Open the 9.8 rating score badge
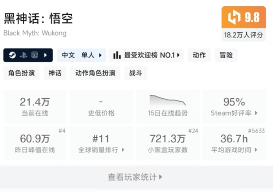 click(244, 17)
